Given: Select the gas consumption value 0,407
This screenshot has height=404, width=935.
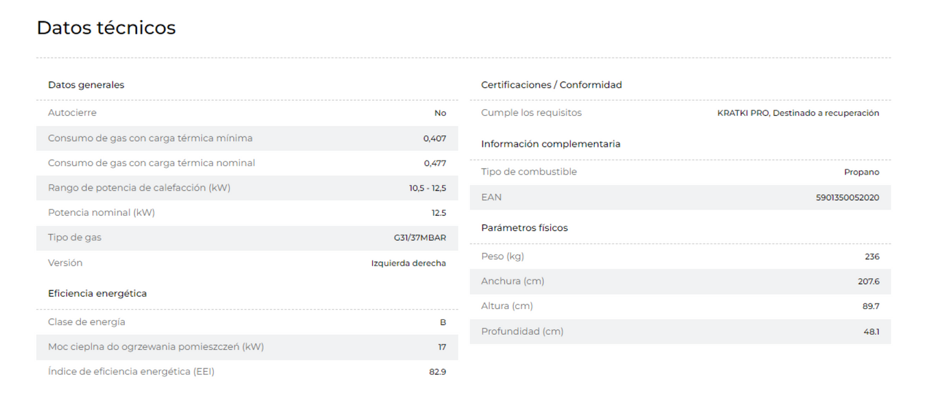Looking at the screenshot, I should [x=435, y=138].
